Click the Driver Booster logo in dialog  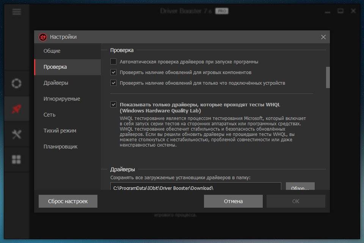(42, 37)
